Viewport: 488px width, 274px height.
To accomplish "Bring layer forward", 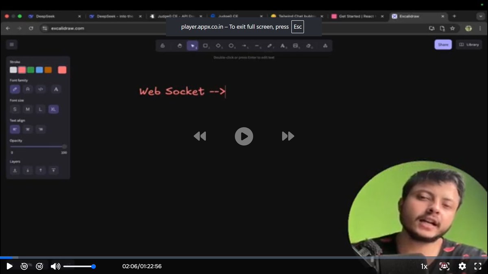I will point(41,170).
